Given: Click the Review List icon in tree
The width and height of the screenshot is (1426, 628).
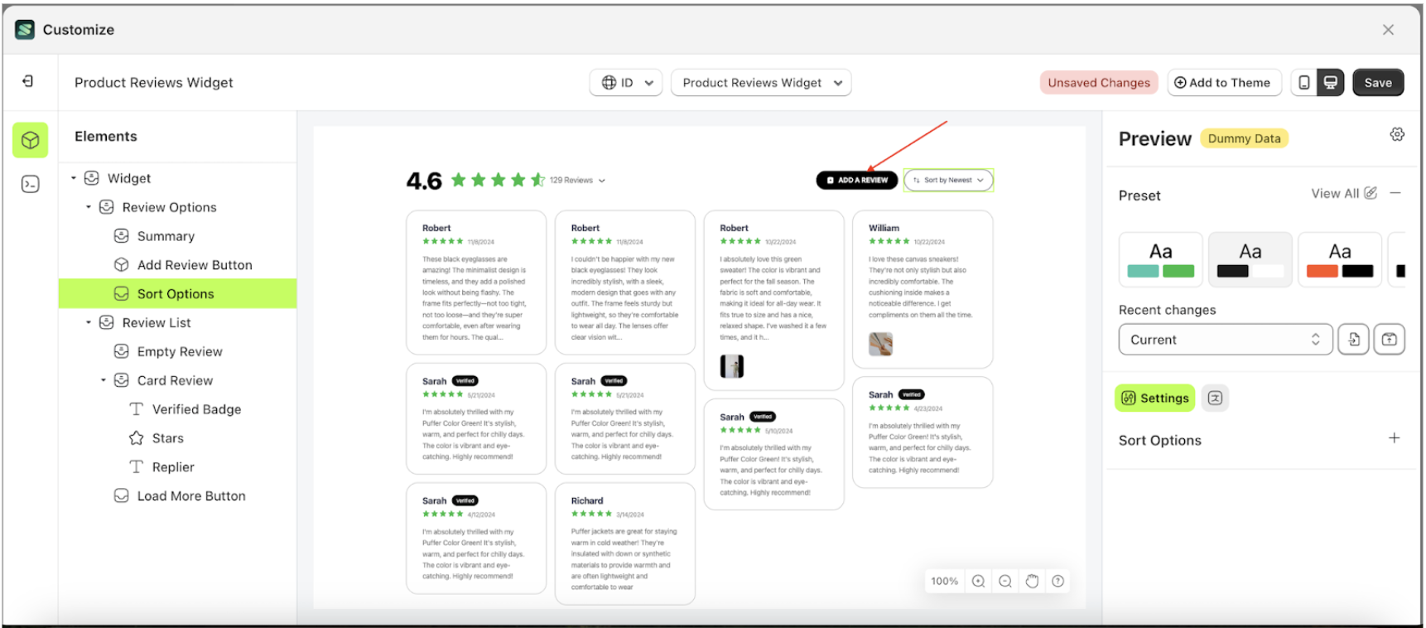Looking at the screenshot, I should (107, 322).
